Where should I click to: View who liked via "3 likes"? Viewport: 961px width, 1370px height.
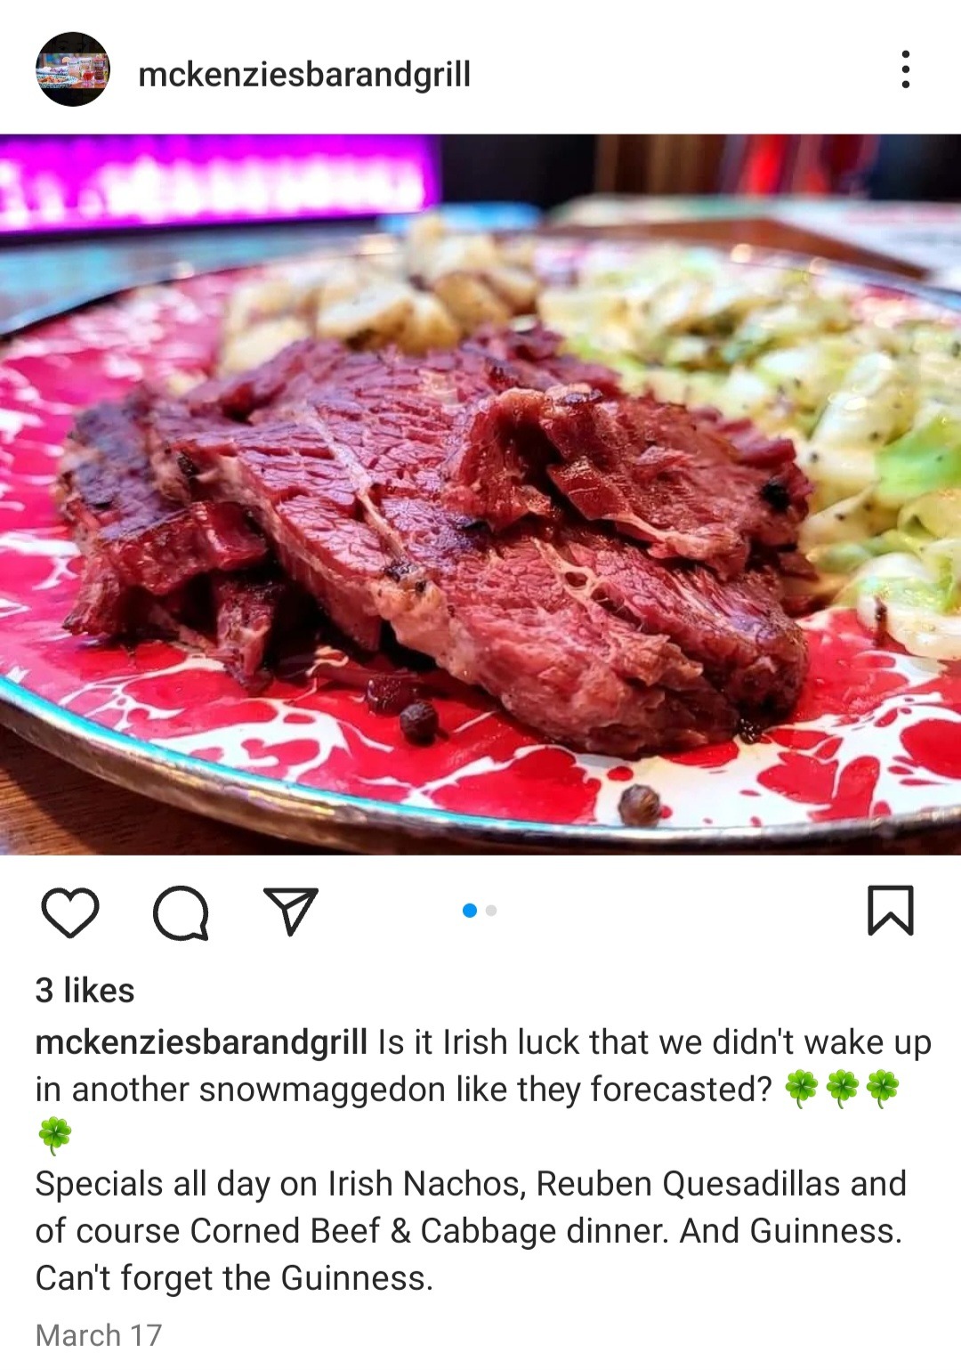(85, 990)
